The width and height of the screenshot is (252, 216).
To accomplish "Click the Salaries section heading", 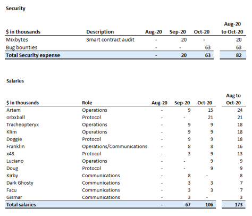I will point(15,81).
